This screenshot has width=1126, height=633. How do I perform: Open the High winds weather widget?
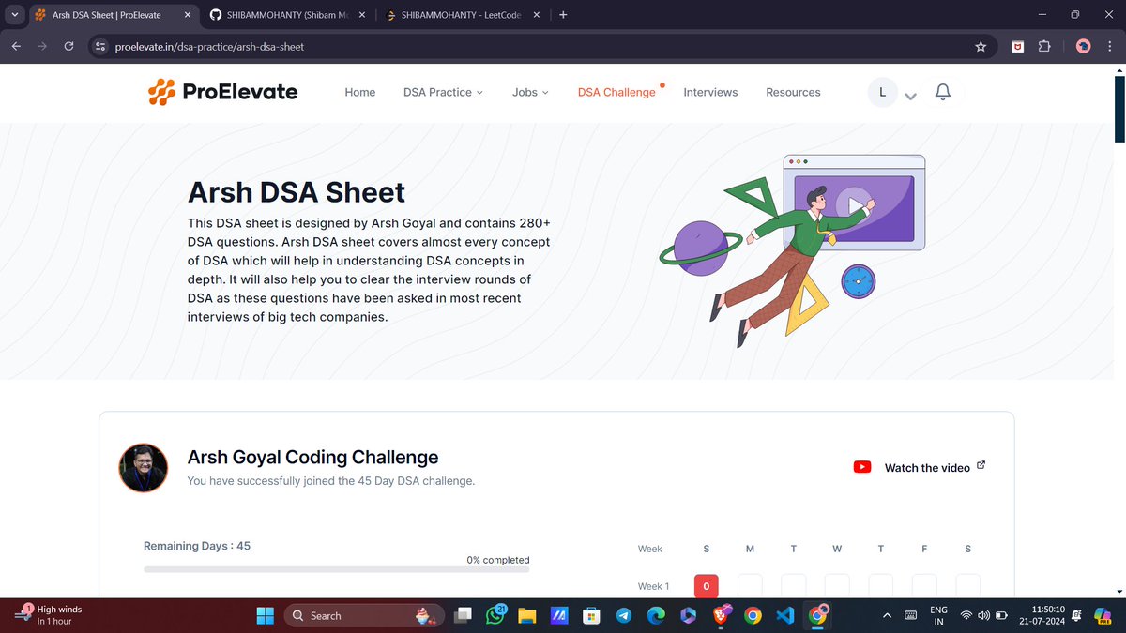pyautogui.click(x=50, y=615)
